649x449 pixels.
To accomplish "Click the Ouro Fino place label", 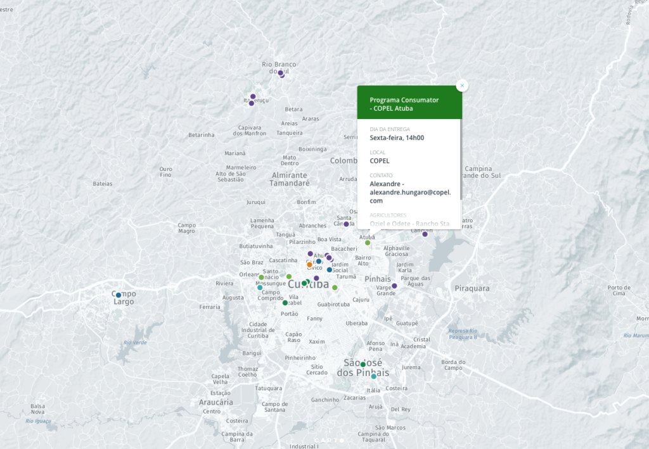I will click(x=165, y=172).
